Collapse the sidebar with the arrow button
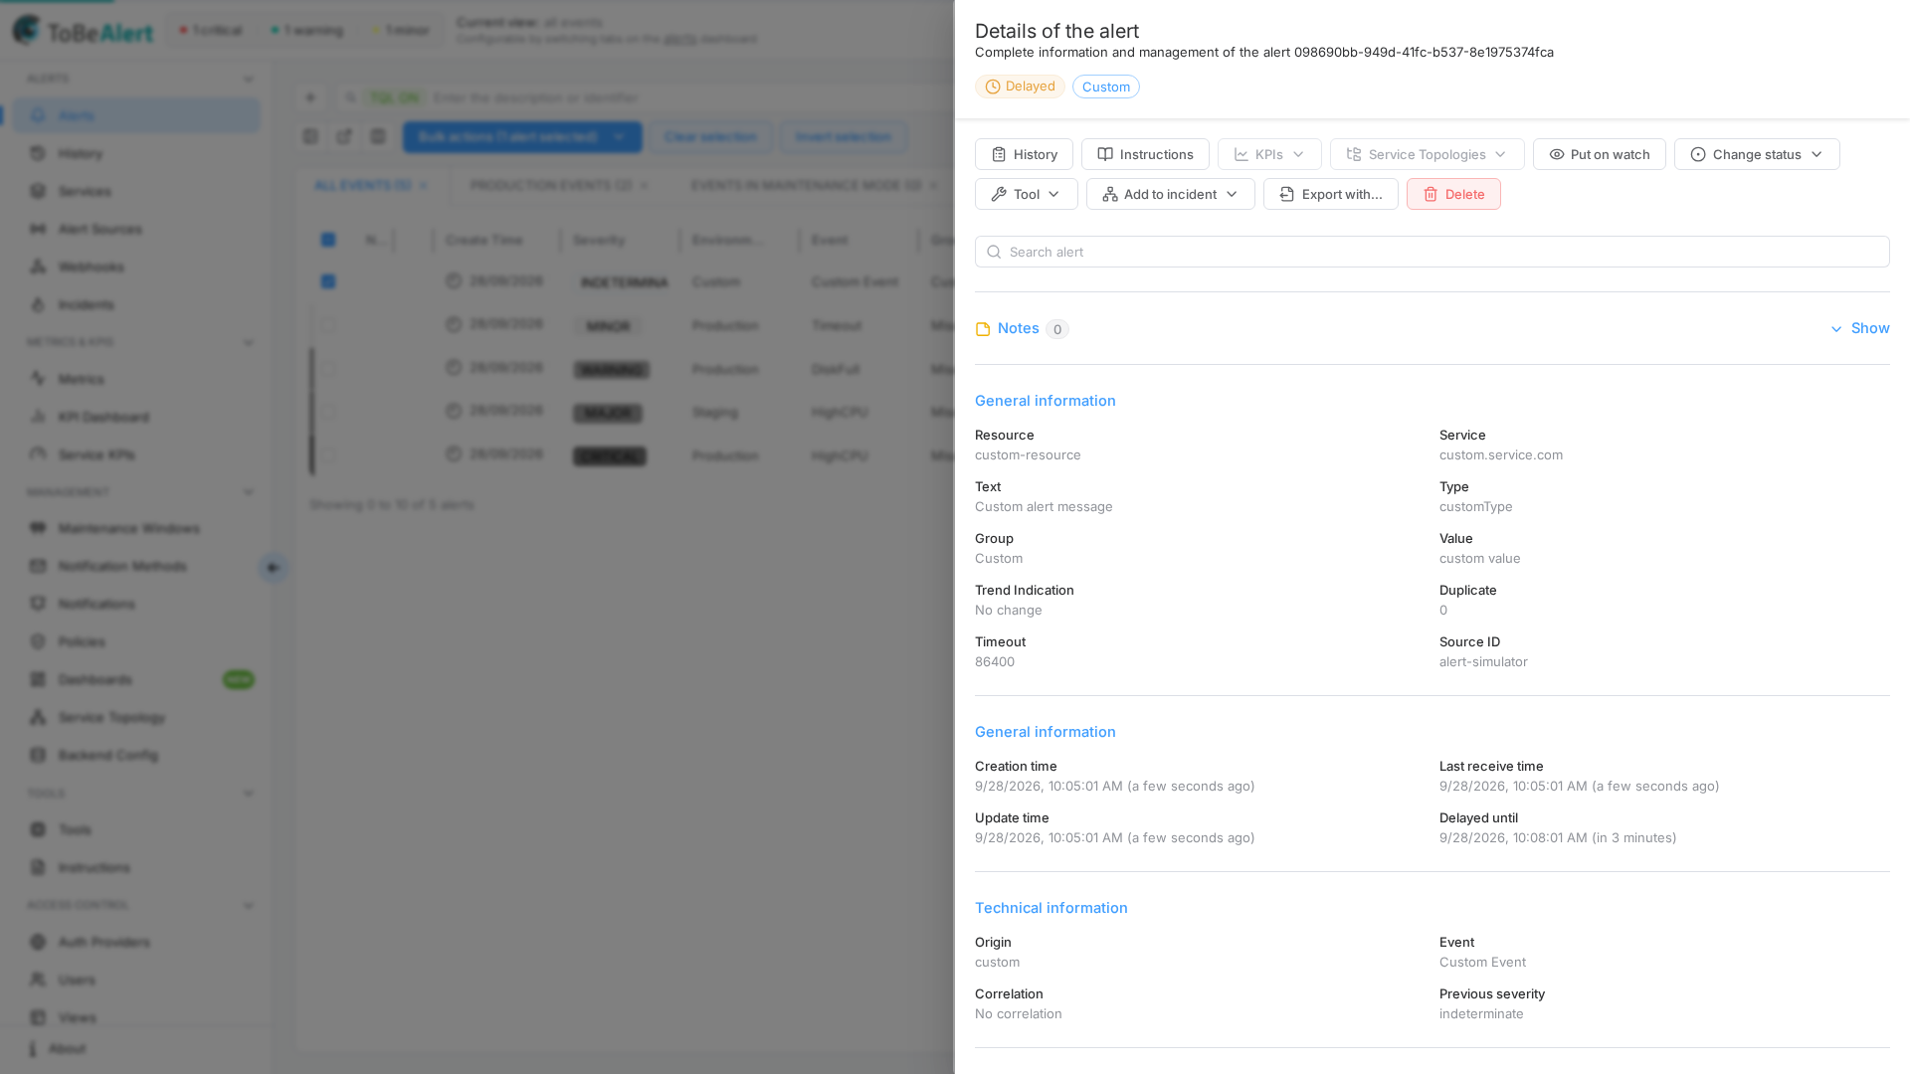The height and width of the screenshot is (1074, 1910). [x=274, y=568]
